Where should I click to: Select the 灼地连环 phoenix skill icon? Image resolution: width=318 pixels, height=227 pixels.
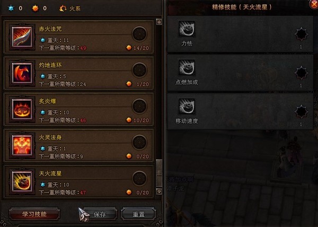(22, 73)
